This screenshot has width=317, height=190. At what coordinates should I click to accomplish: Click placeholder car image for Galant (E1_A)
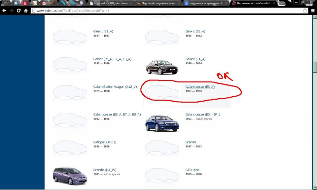[x=70, y=37]
